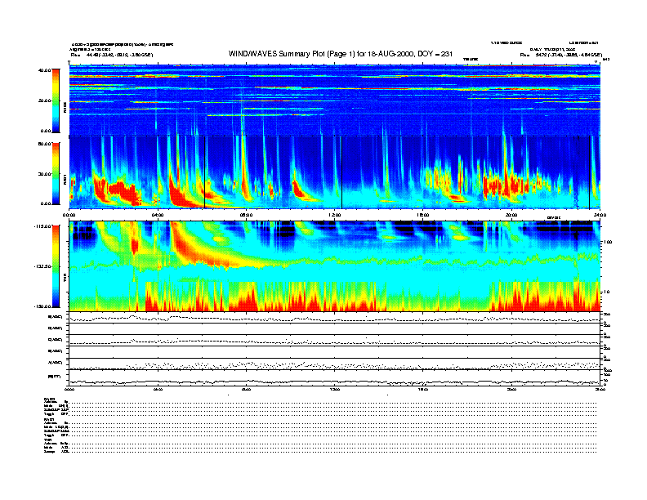
Task: Click the black vertical data gap near 06:00
Action: (205, 172)
